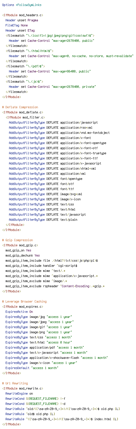Select the filesmatch '\.(html|htm)$' line

(29, 51)
